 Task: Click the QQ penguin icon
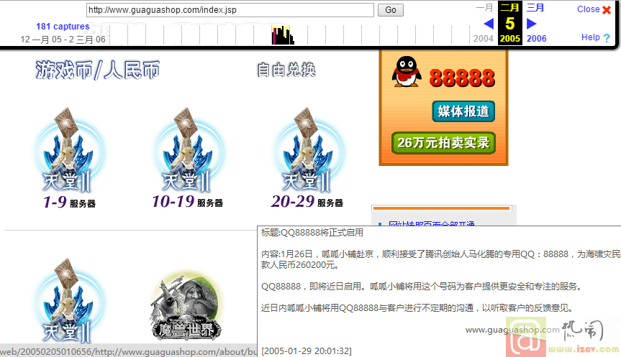(407, 72)
